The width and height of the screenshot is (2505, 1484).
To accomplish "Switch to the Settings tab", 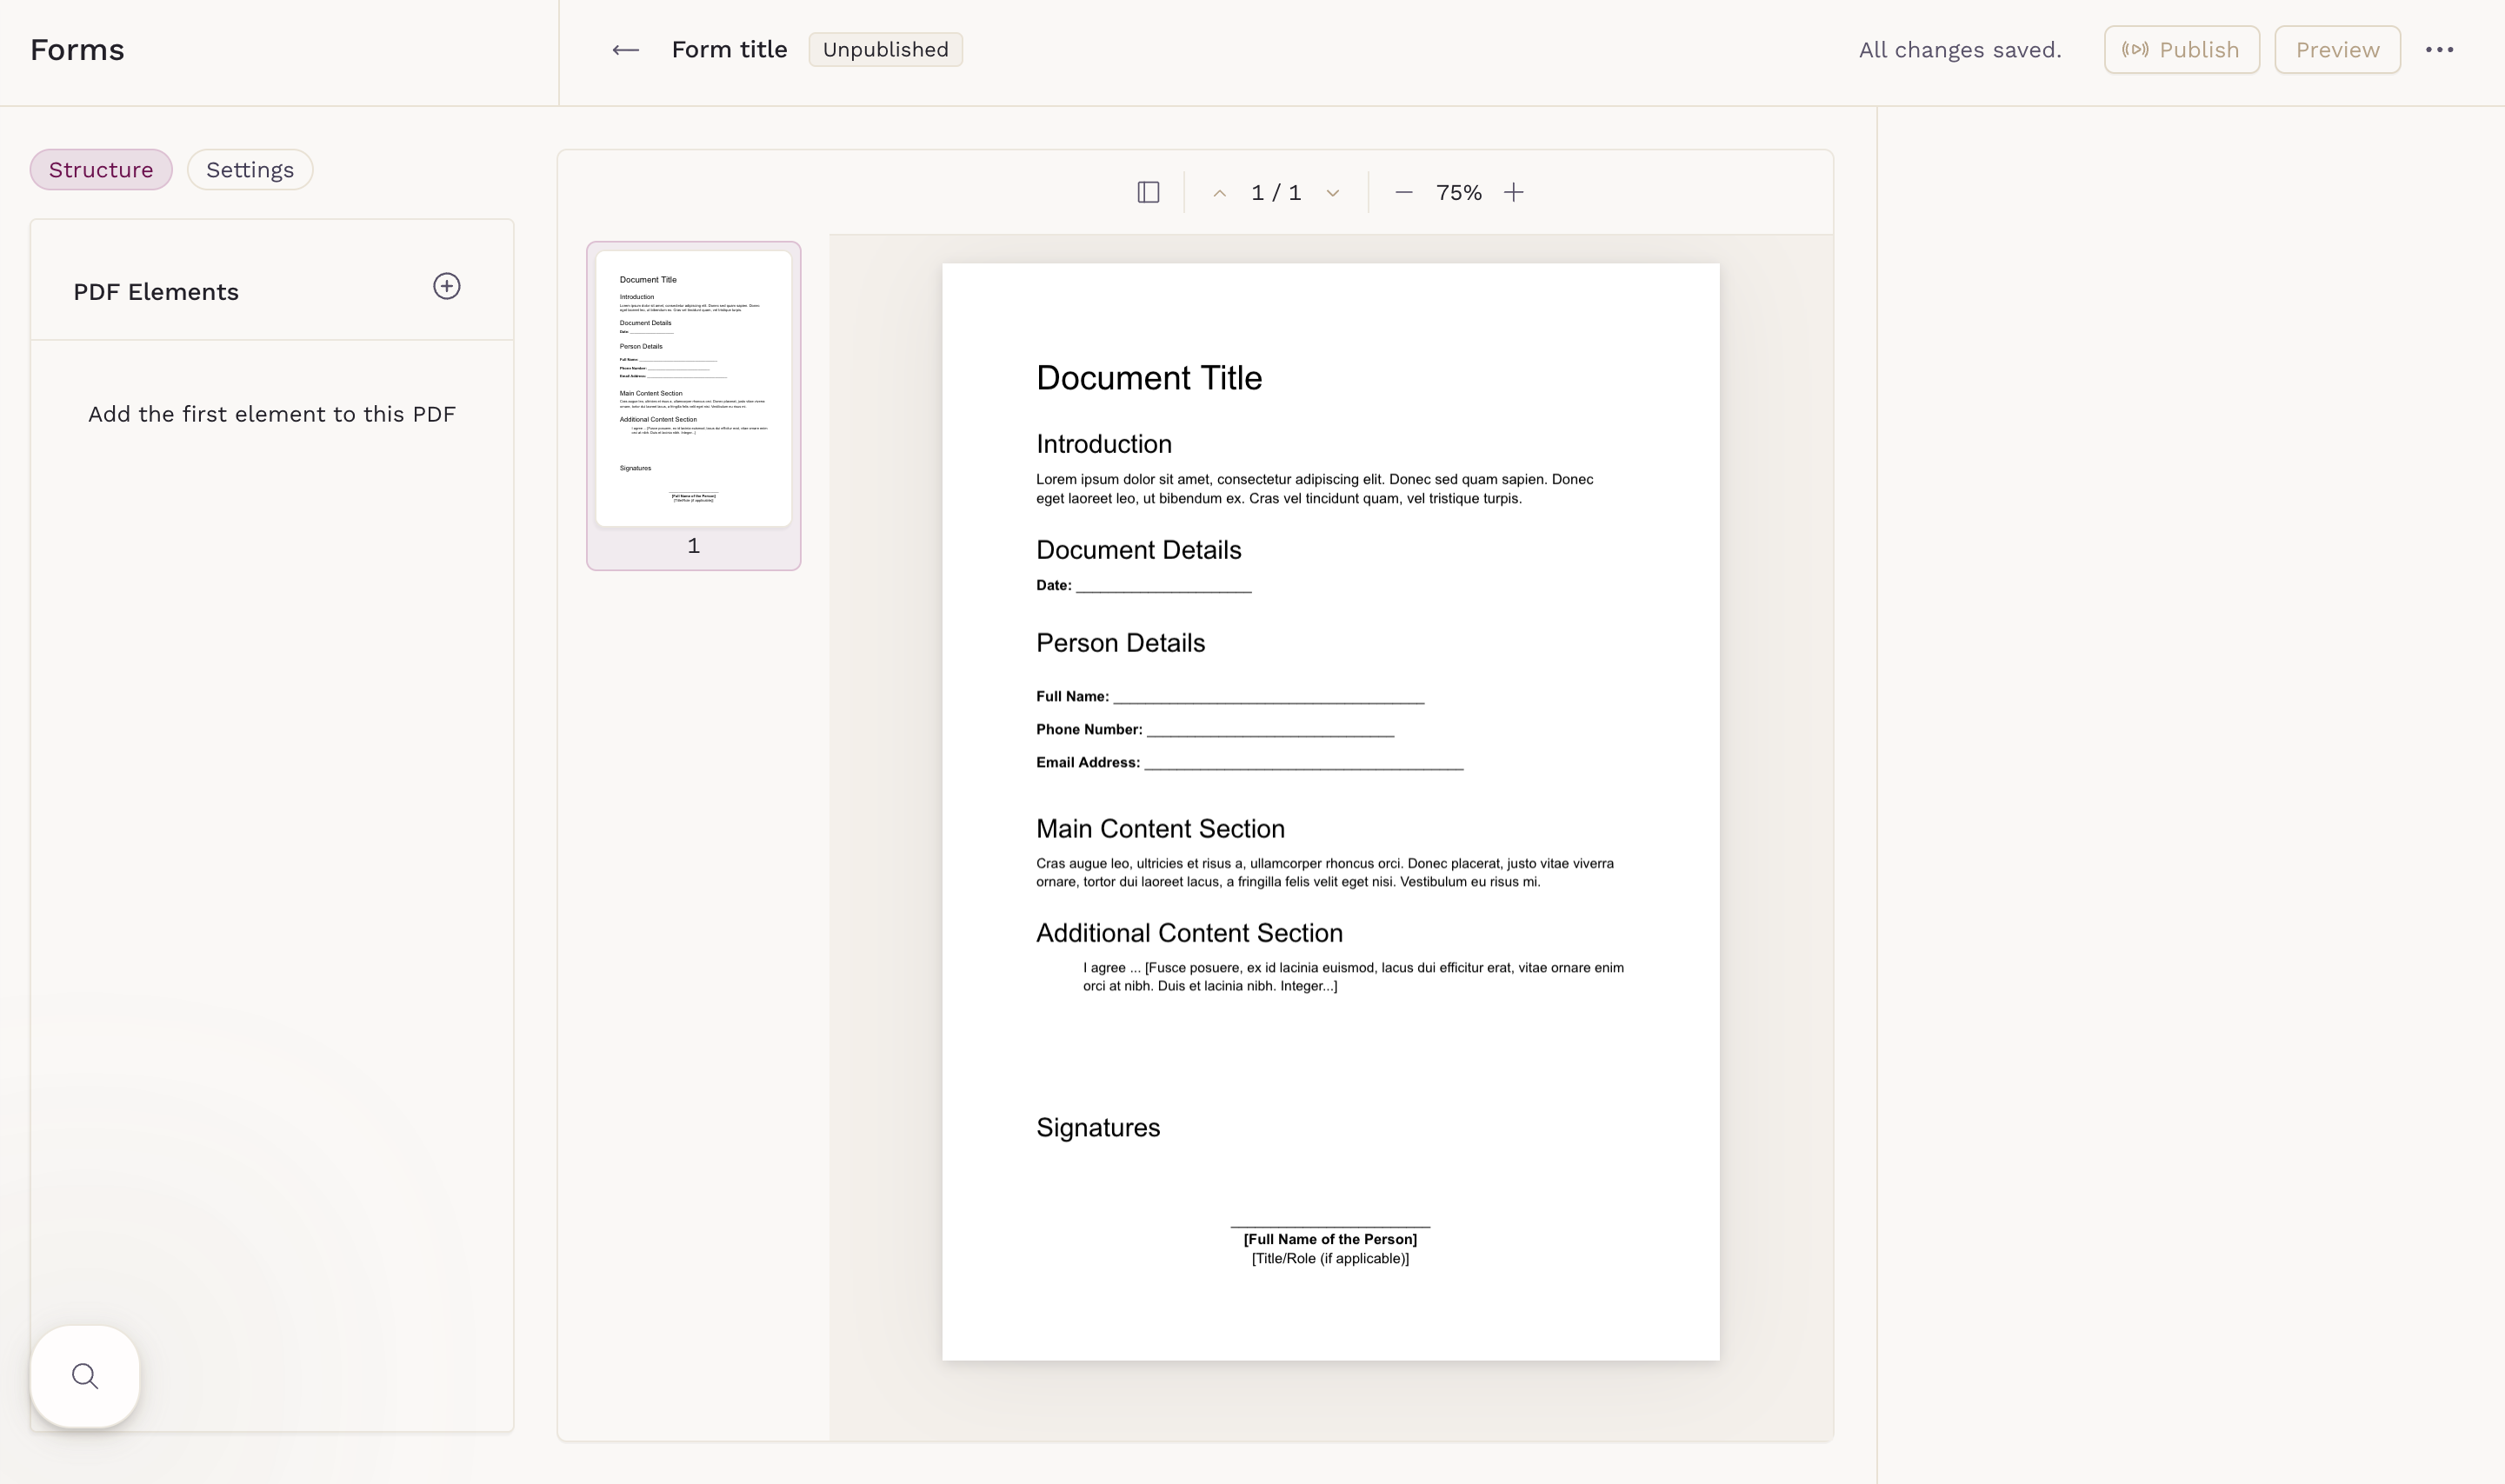I will (250, 170).
